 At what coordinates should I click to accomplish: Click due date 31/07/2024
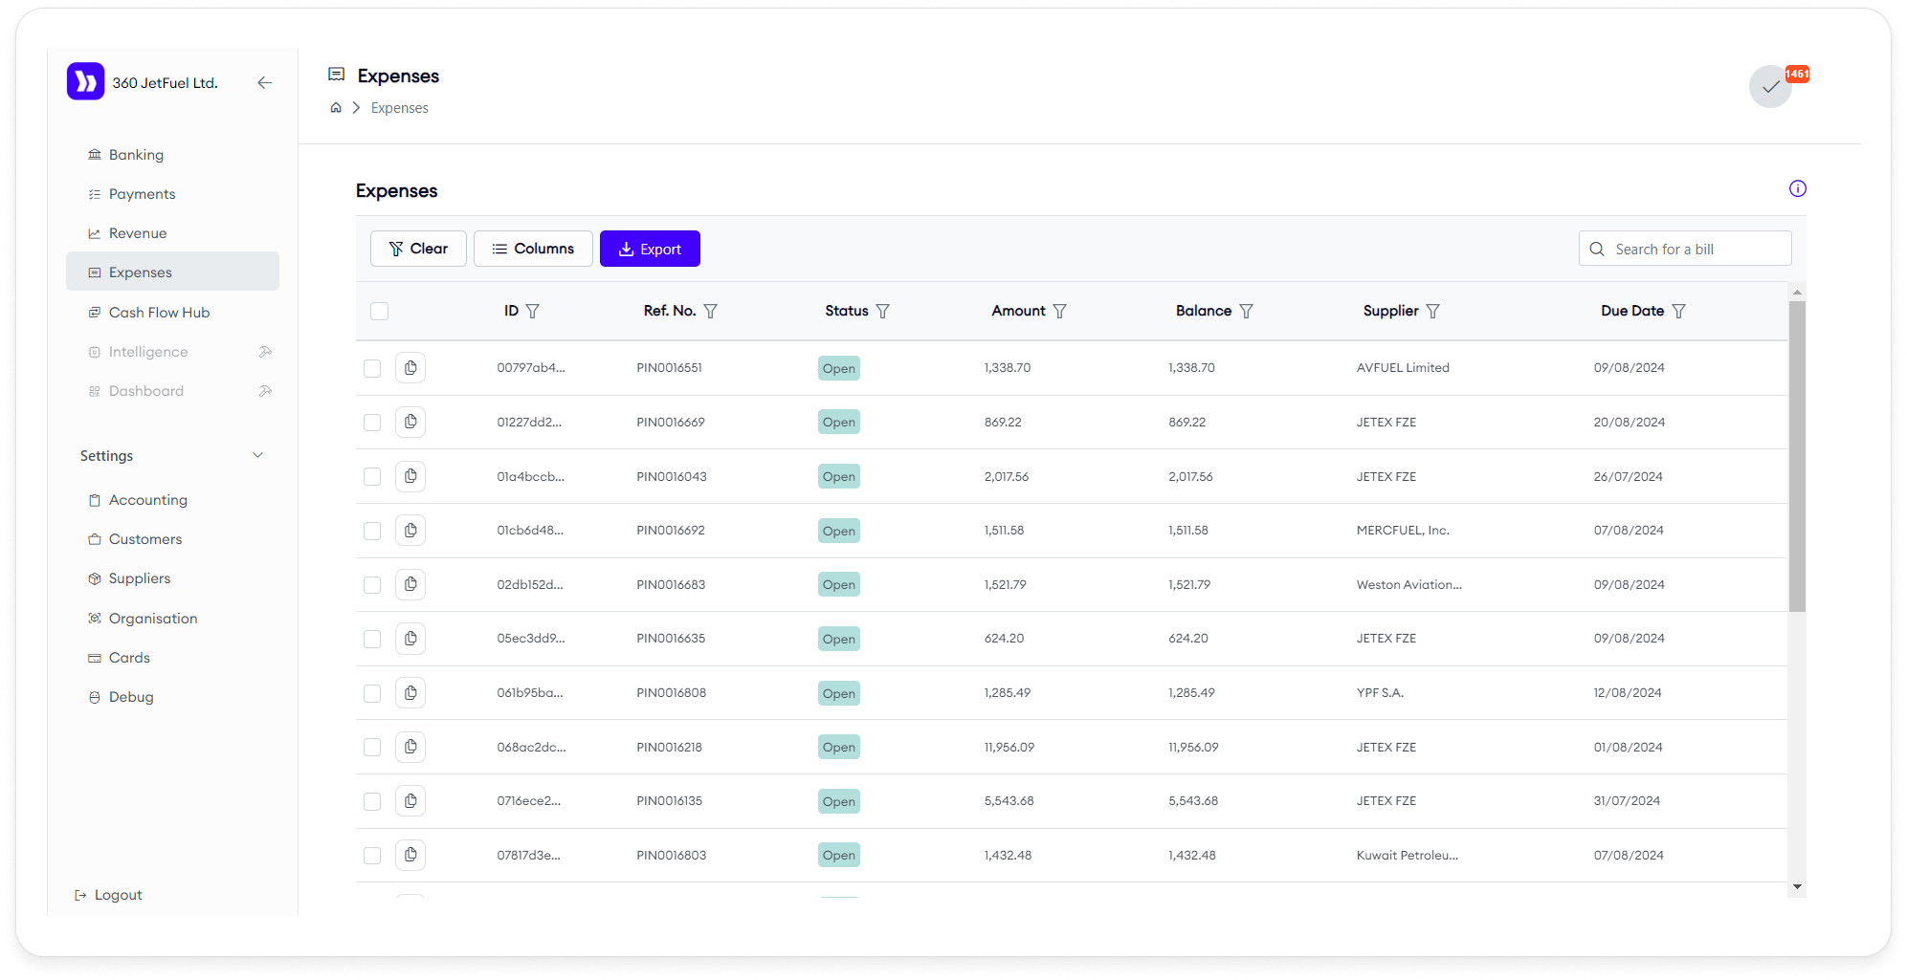point(1627,801)
